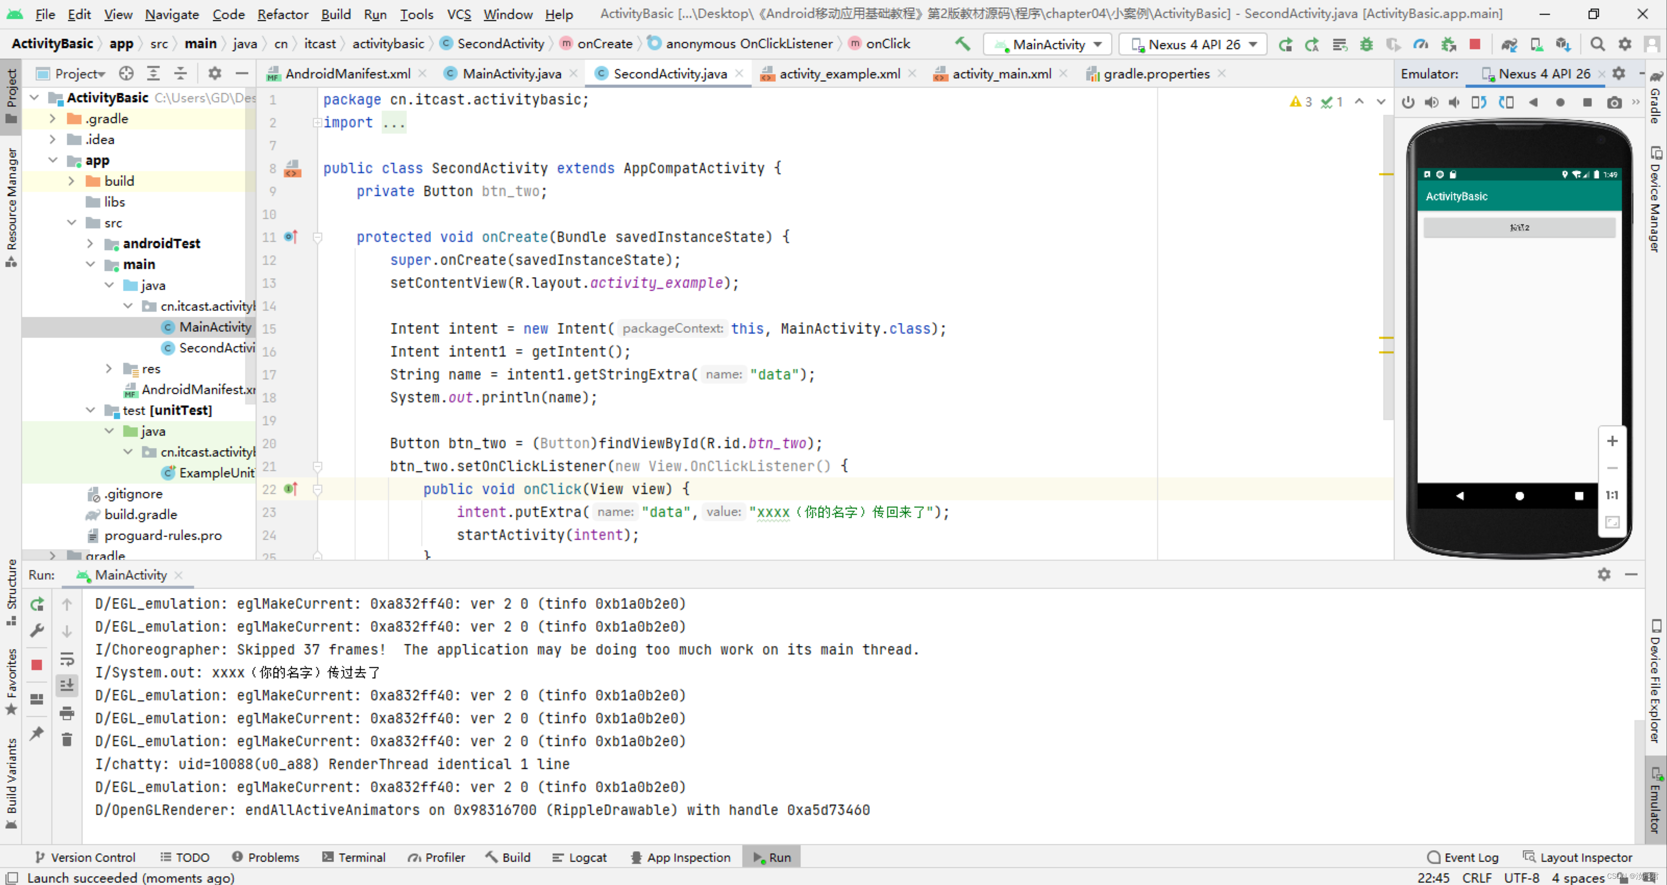Toggle soft-wrap in Run console

[67, 659]
